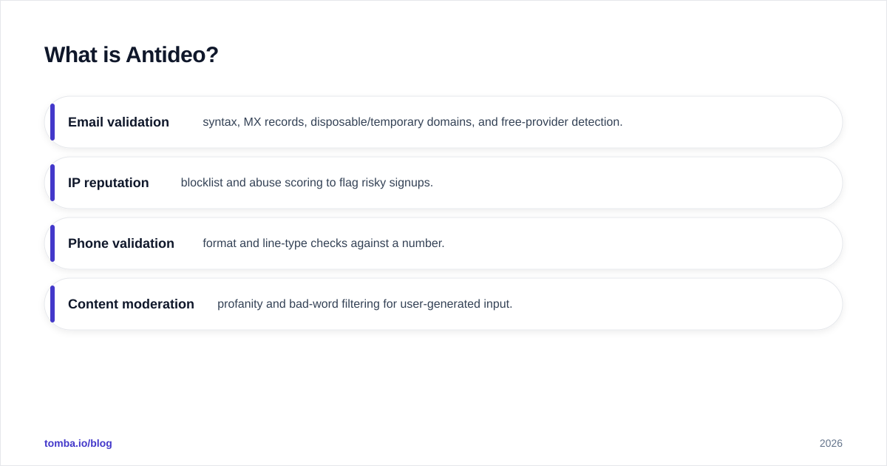
Task: Click the syntax, MX records description text
Action: pyautogui.click(x=412, y=122)
